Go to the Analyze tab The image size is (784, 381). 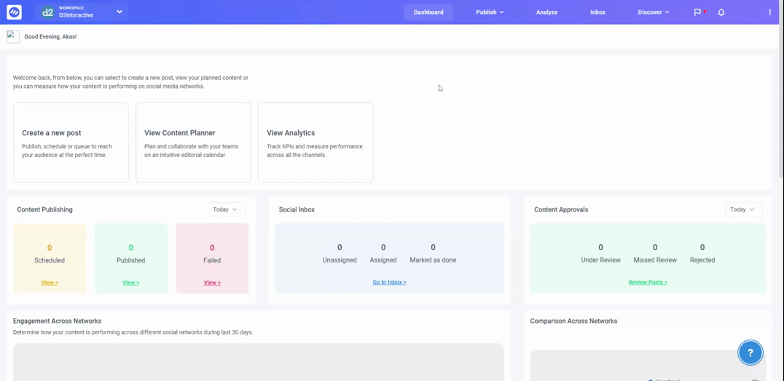pos(546,12)
